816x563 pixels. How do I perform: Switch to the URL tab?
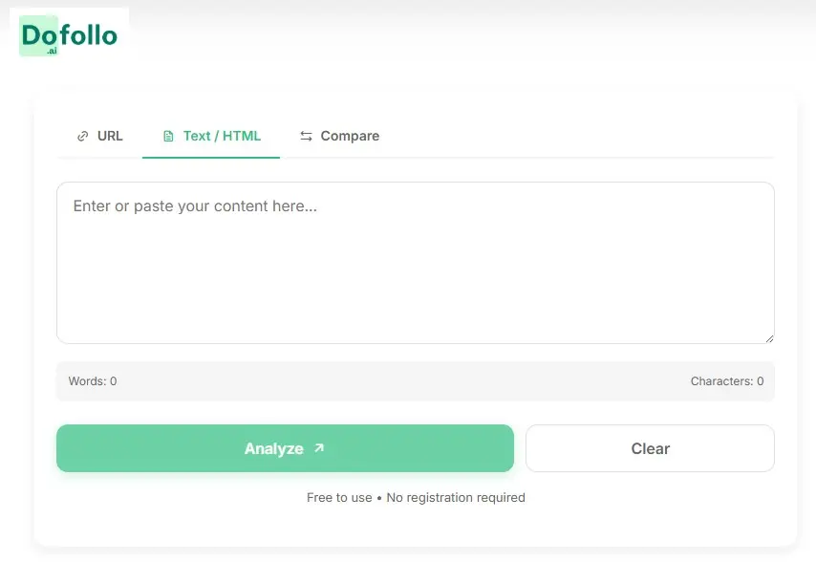[100, 136]
